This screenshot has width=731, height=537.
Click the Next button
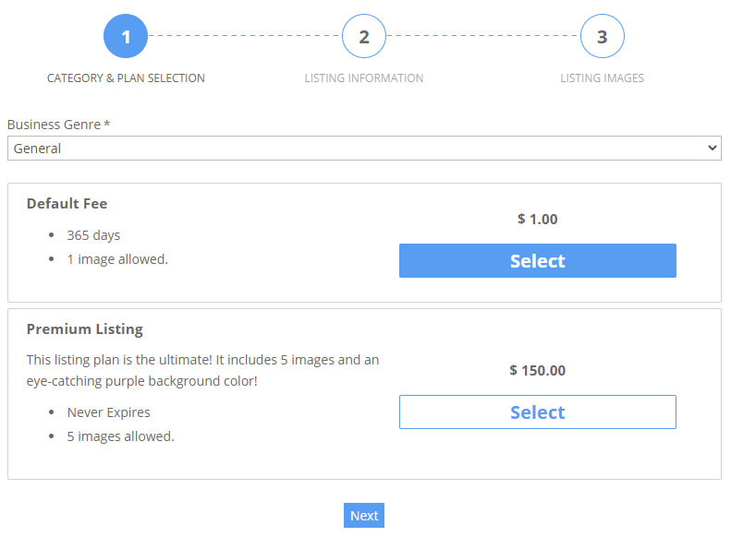[364, 515]
